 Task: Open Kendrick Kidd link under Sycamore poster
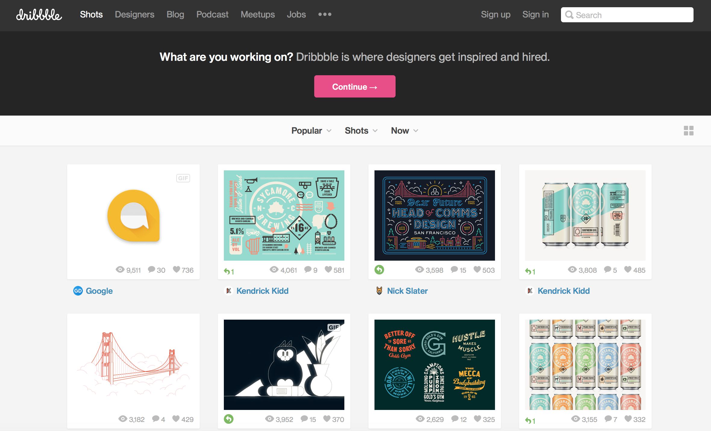click(262, 291)
